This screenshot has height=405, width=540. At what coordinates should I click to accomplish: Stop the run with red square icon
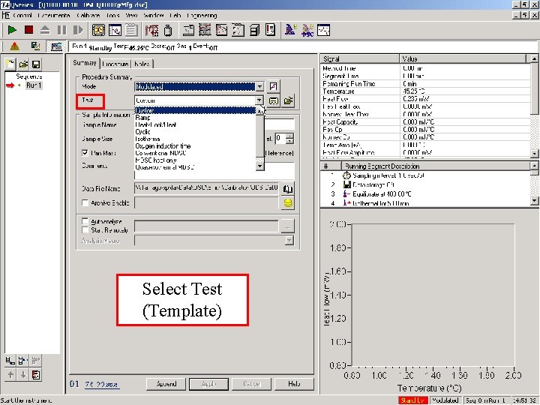pos(29,30)
